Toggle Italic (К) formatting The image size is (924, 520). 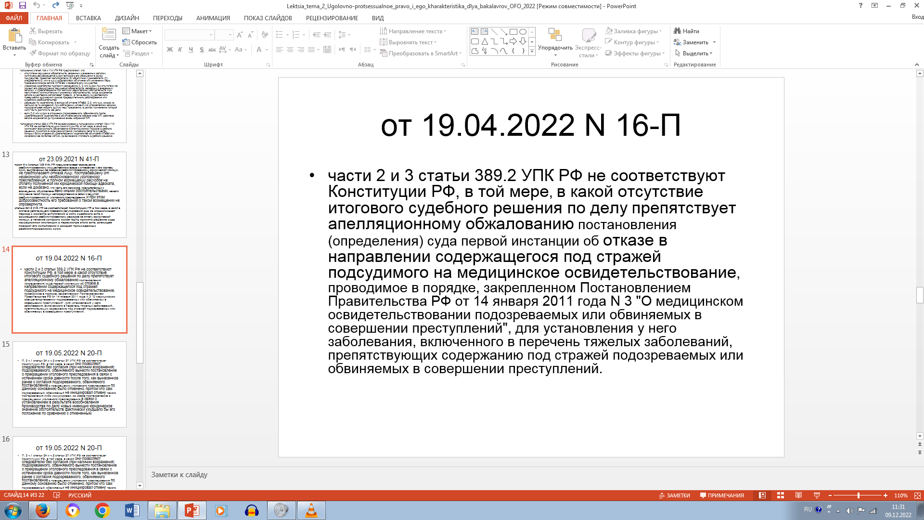point(180,50)
